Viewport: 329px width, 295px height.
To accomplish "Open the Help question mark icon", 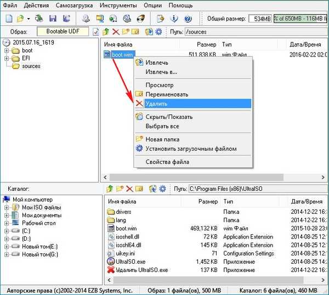I will [188, 19].
